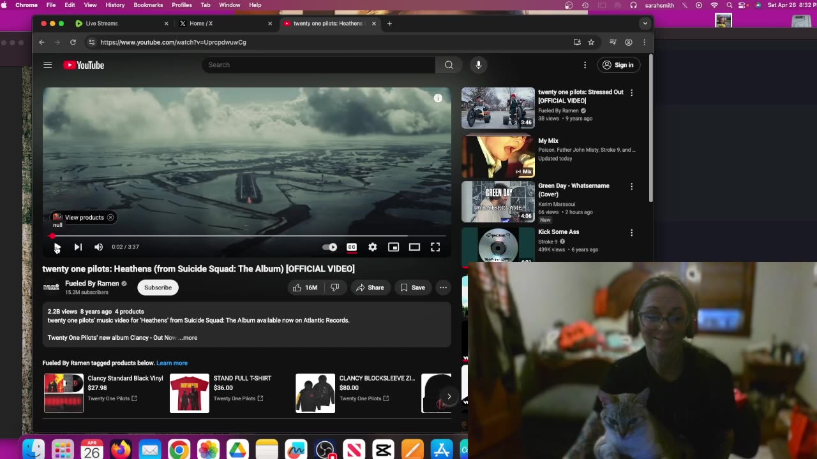
Task: Open Chrome profile icon
Action: click(629, 42)
